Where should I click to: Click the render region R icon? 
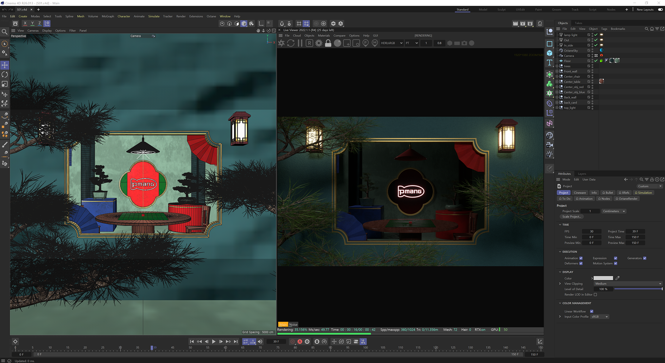[309, 43]
